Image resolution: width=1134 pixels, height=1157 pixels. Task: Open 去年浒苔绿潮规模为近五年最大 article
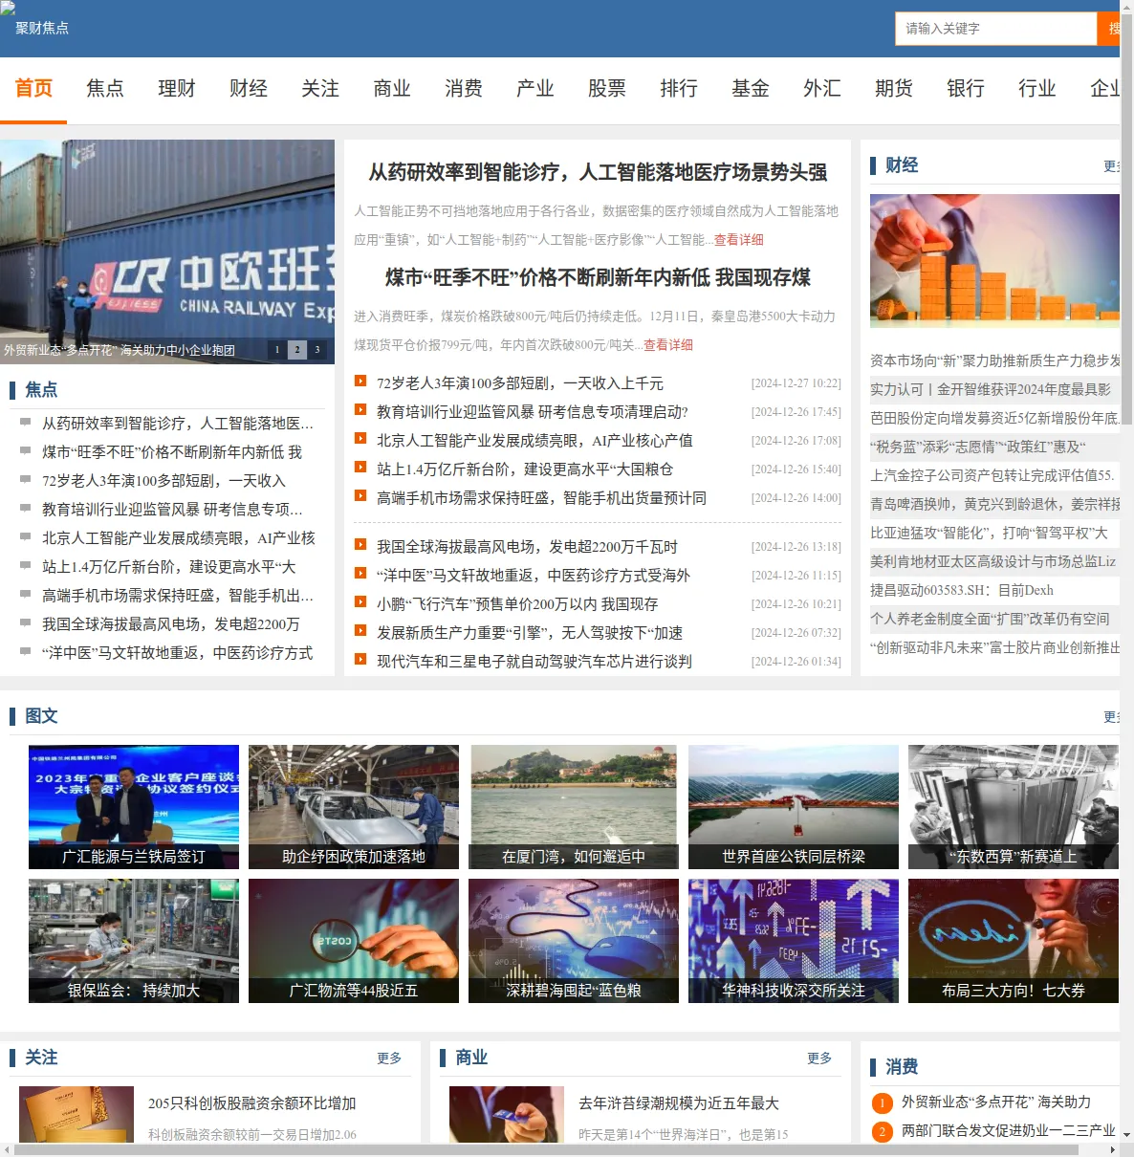(679, 1103)
